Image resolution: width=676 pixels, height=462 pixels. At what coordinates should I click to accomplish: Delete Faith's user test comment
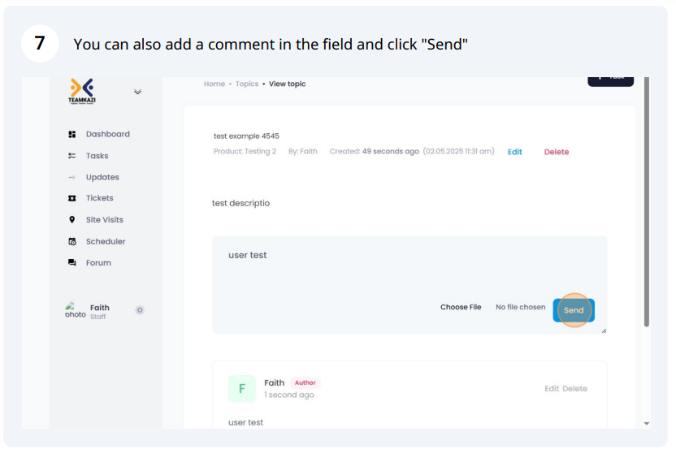[574, 389]
